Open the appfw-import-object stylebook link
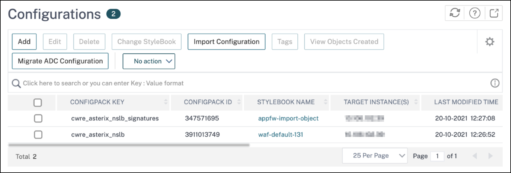The width and height of the screenshot is (511, 173). tap(288, 118)
